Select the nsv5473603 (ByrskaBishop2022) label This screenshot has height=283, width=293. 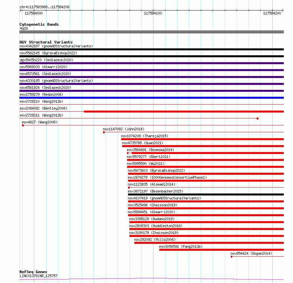click(x=156, y=170)
